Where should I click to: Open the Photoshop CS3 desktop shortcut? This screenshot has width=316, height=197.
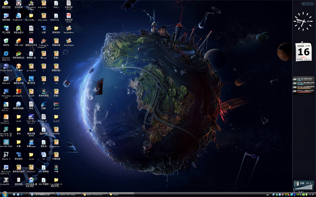[x=6, y=91]
